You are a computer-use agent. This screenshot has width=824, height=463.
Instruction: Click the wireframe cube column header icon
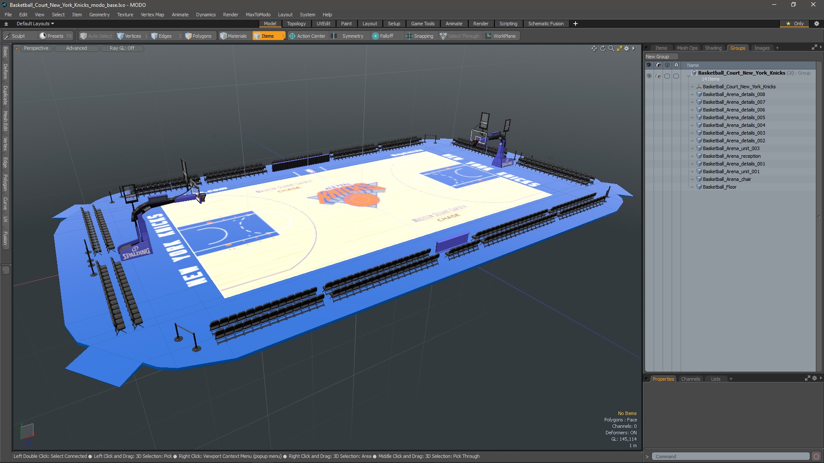click(667, 65)
